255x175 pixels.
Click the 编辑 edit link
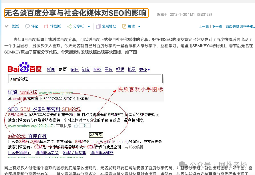click(x=132, y=26)
